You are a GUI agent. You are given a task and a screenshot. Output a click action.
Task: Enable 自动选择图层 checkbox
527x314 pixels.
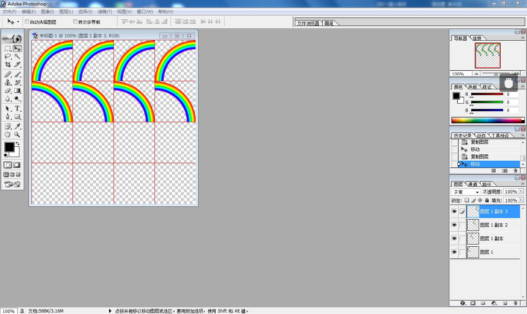27,22
